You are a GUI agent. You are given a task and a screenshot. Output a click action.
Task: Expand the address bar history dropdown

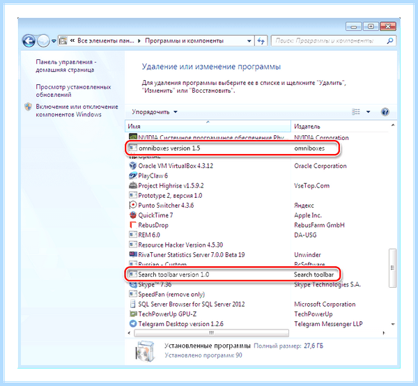(249, 41)
